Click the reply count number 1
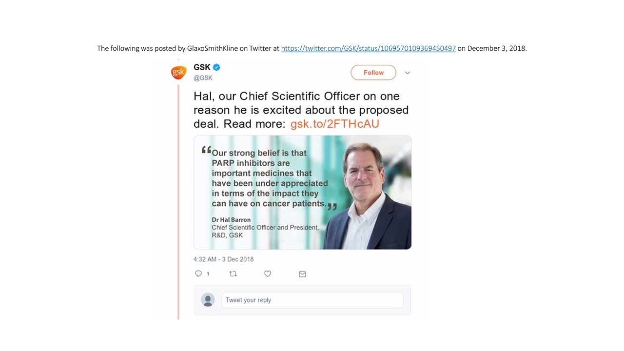Viewport: 624px width, 351px height. click(208, 274)
